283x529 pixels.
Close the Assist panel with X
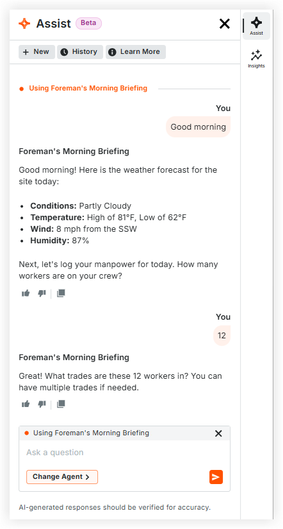click(225, 24)
